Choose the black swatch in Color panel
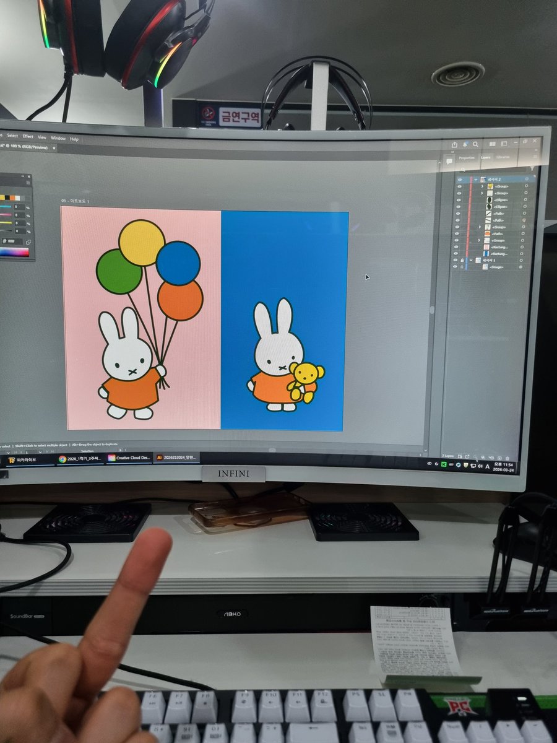Screen dimensions: 557x743 (7, 198)
